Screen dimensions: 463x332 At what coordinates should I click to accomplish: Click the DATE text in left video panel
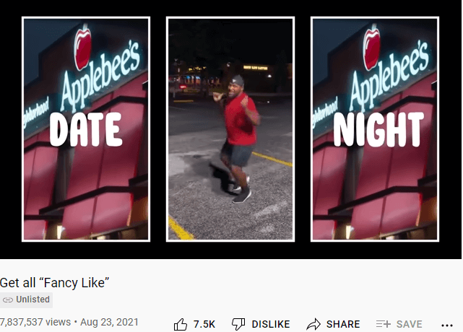click(x=86, y=130)
